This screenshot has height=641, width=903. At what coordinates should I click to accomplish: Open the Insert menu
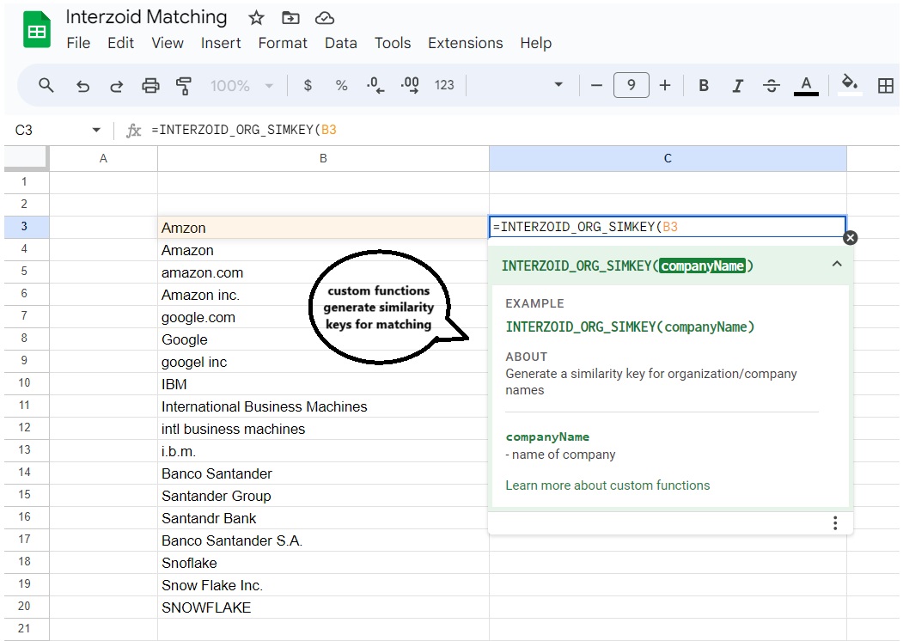coord(221,43)
